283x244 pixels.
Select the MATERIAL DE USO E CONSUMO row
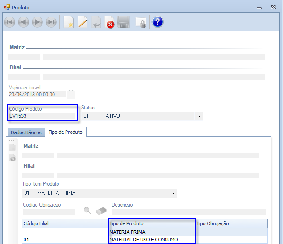pos(144,240)
